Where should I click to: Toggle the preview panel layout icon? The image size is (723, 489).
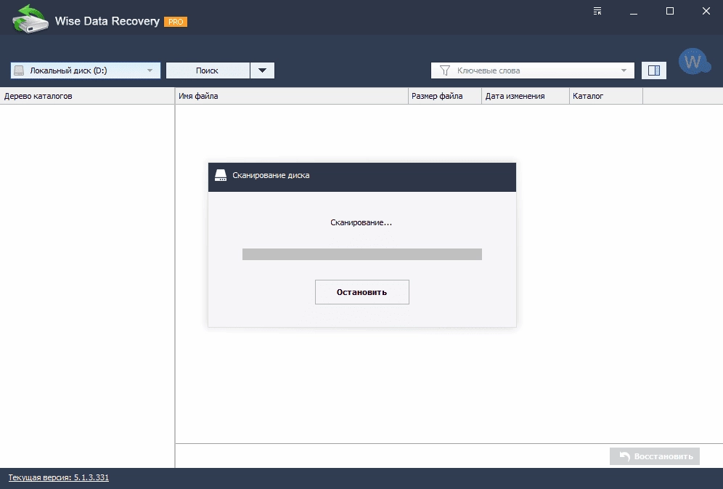654,70
